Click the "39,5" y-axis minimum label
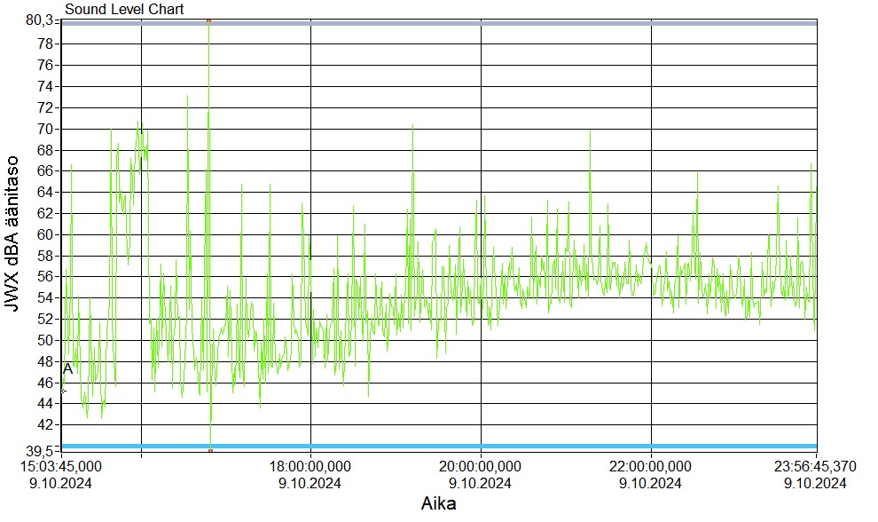The width and height of the screenshot is (878, 522). [40, 451]
